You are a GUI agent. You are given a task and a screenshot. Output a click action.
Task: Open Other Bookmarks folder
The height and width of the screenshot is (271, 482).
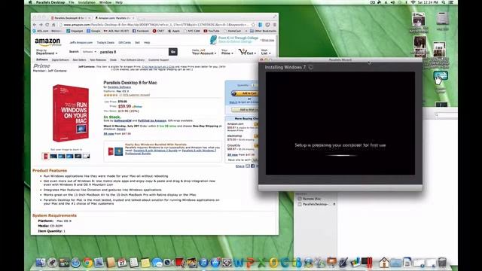263,31
